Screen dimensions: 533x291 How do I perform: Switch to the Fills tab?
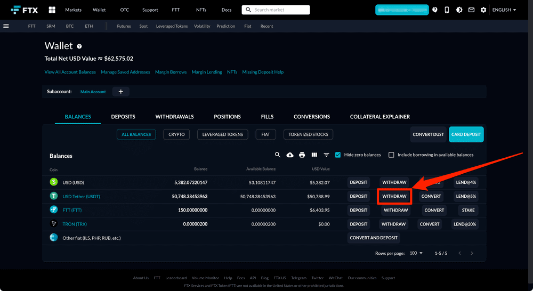[267, 117]
